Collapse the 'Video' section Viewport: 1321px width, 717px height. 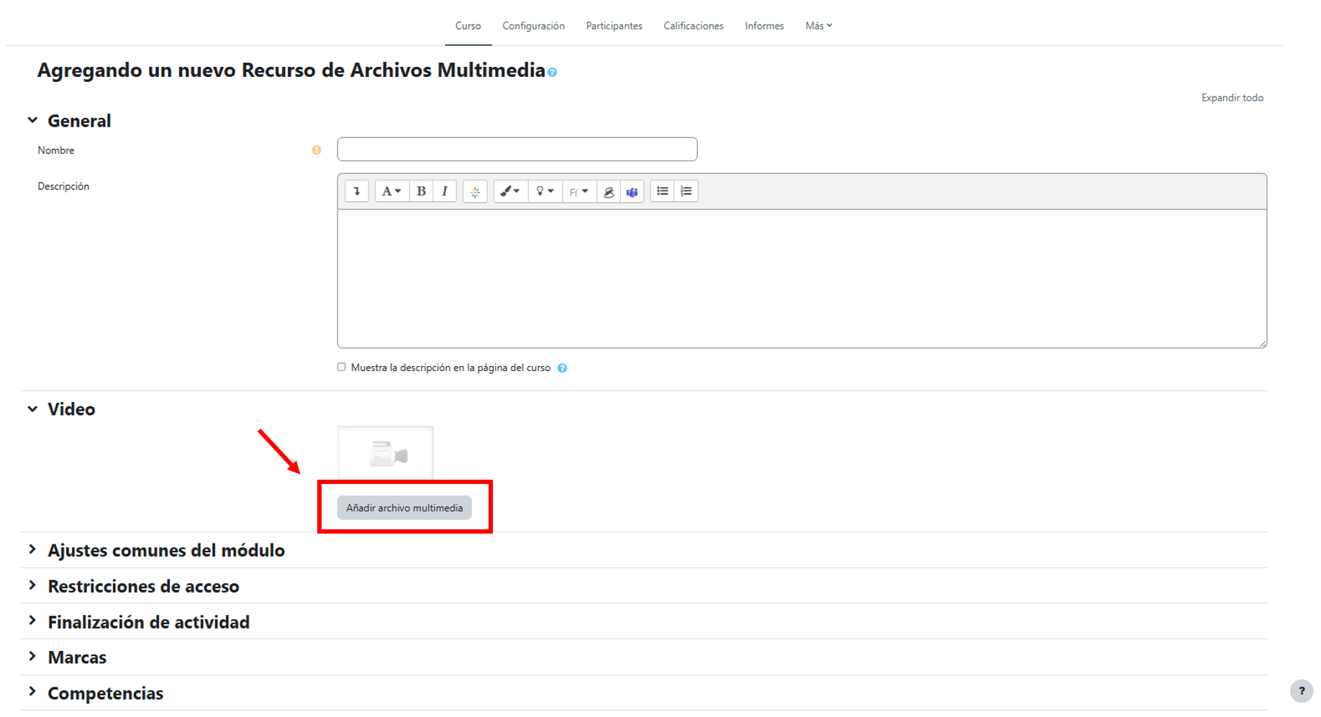(x=33, y=409)
